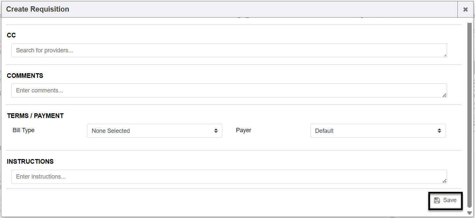
Task: Click the Payer selector arrows icon
Action: tap(439, 131)
